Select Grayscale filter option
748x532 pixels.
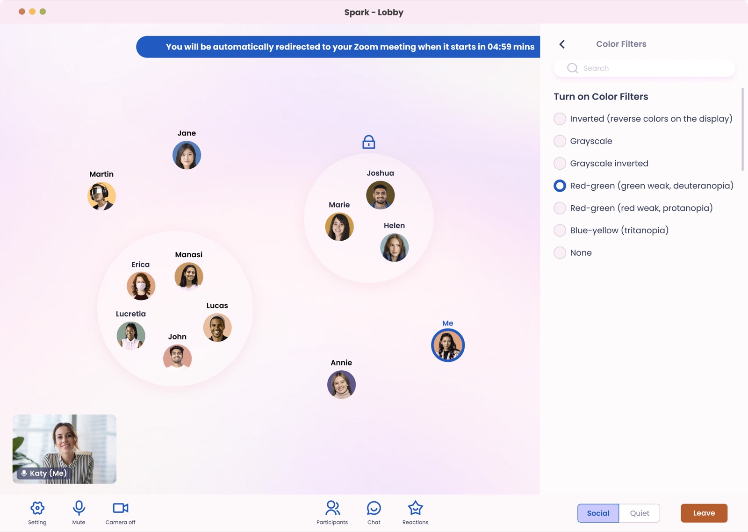583,141
